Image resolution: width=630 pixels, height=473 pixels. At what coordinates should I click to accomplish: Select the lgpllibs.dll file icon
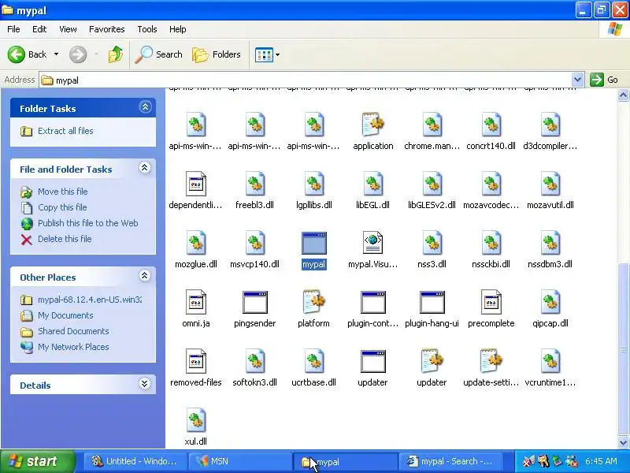pyautogui.click(x=313, y=184)
